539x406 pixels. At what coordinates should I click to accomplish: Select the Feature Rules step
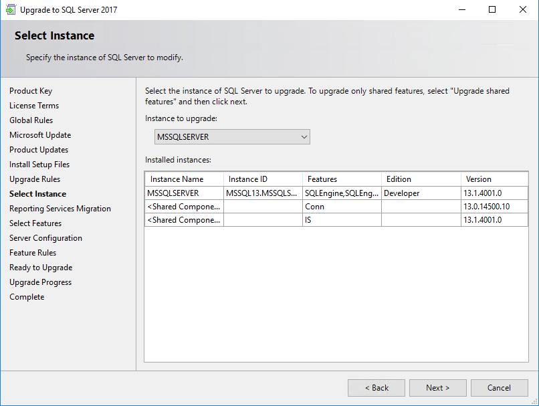(33, 253)
